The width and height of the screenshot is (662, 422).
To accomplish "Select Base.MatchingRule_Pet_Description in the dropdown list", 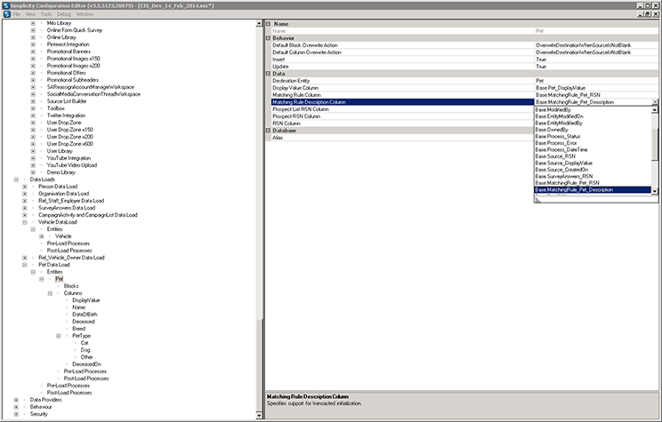I will point(593,190).
